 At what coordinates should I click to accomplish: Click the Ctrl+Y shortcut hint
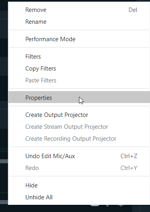129,168
